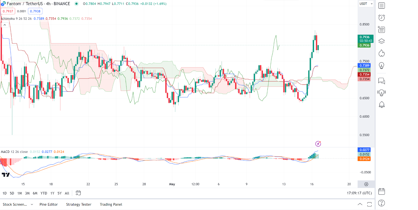Switch to the Trading Panel tab
Screen dimensions: 418x210
(111, 205)
